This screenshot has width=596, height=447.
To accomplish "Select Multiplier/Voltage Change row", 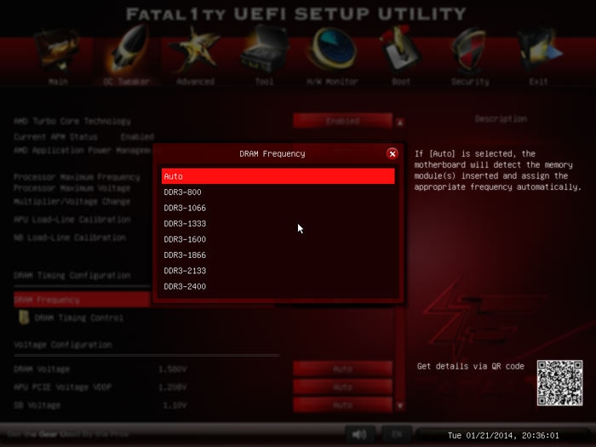I will tap(72, 202).
